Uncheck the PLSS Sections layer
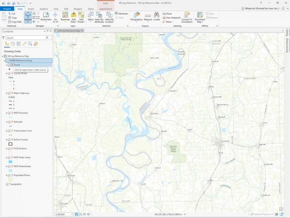Screen dimensions: 290x218 point(9,148)
